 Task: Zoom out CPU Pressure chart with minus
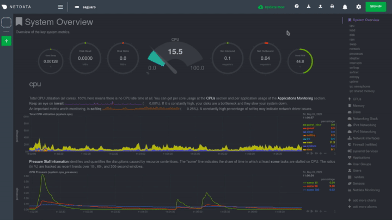pyautogui.click(x=325, y=211)
